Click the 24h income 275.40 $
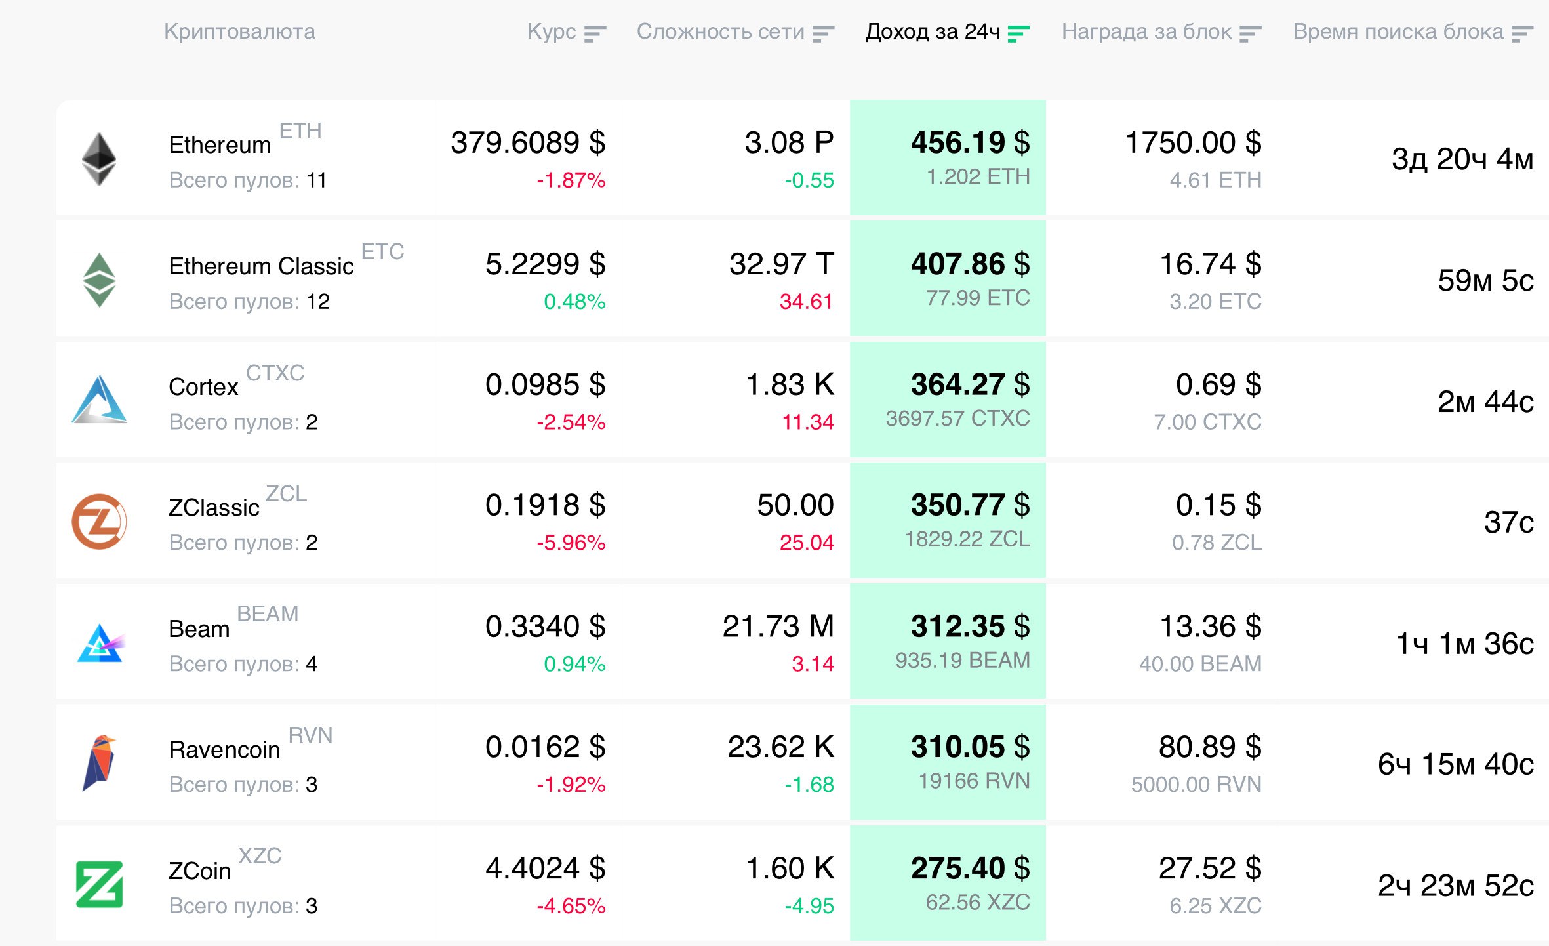This screenshot has height=946, width=1549. pyautogui.click(x=971, y=869)
